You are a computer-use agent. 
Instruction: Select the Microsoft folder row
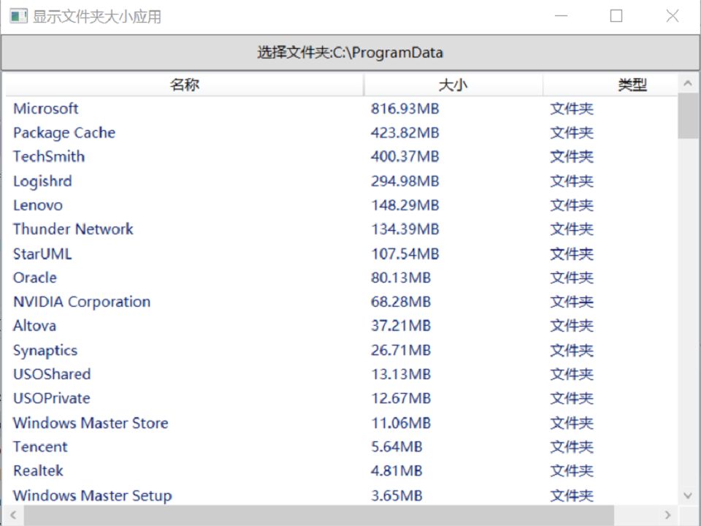pos(342,109)
